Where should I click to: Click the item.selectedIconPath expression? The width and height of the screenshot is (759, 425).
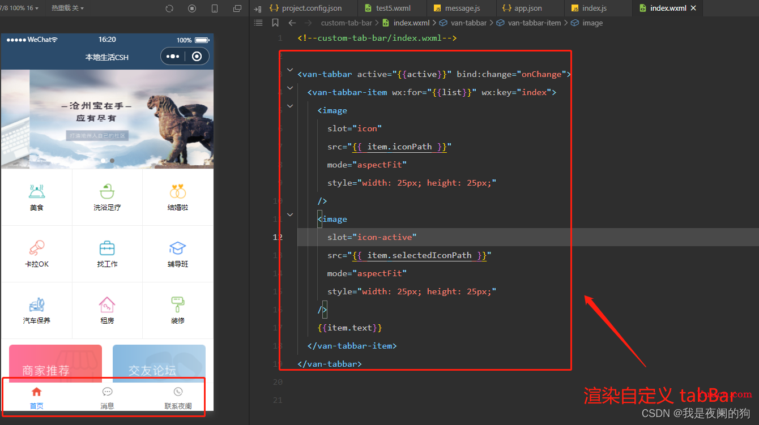pyautogui.click(x=419, y=255)
